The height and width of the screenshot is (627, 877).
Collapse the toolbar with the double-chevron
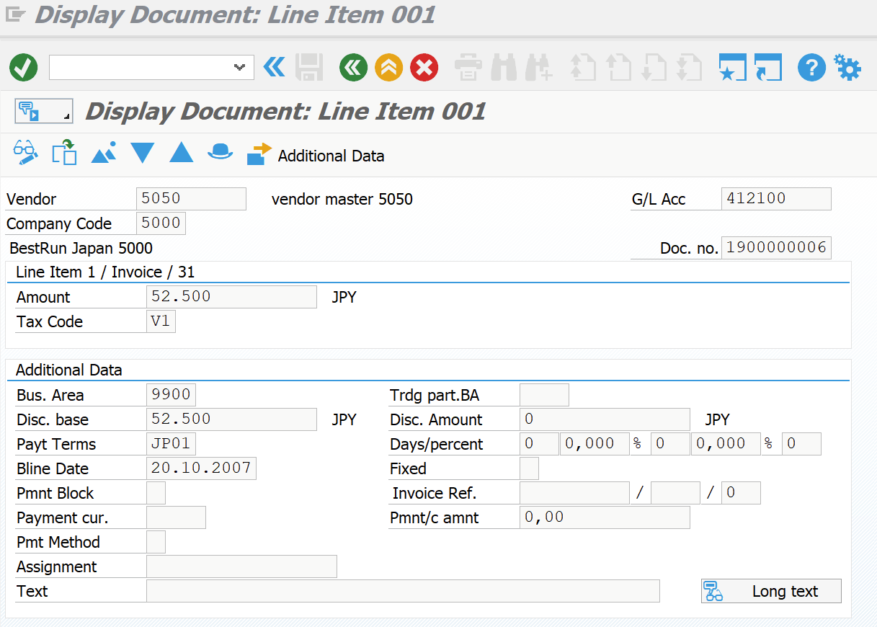coord(274,67)
